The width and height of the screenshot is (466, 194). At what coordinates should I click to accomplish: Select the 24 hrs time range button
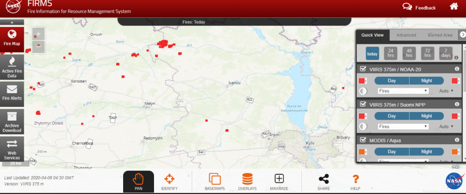point(390,54)
